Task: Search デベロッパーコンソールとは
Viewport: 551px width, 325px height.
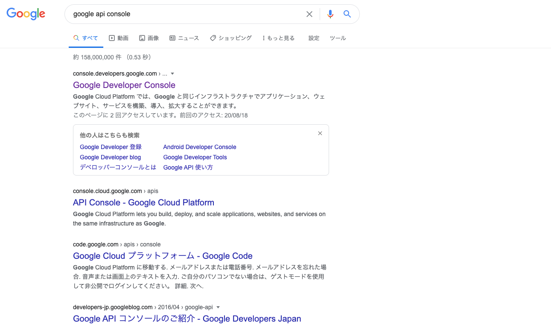Action: [x=118, y=167]
